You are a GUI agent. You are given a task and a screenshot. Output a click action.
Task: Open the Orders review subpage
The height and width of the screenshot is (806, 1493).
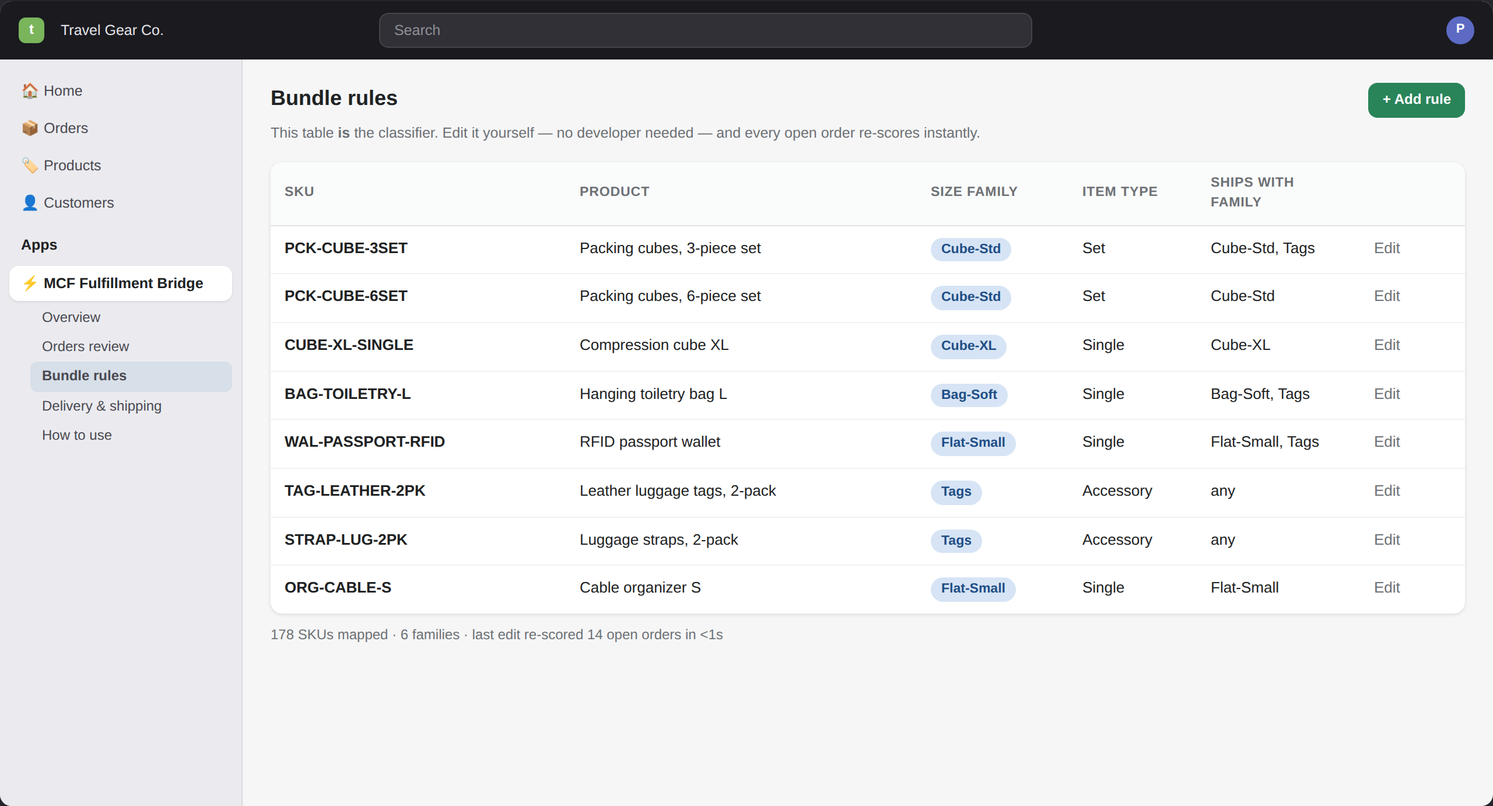tap(131, 346)
